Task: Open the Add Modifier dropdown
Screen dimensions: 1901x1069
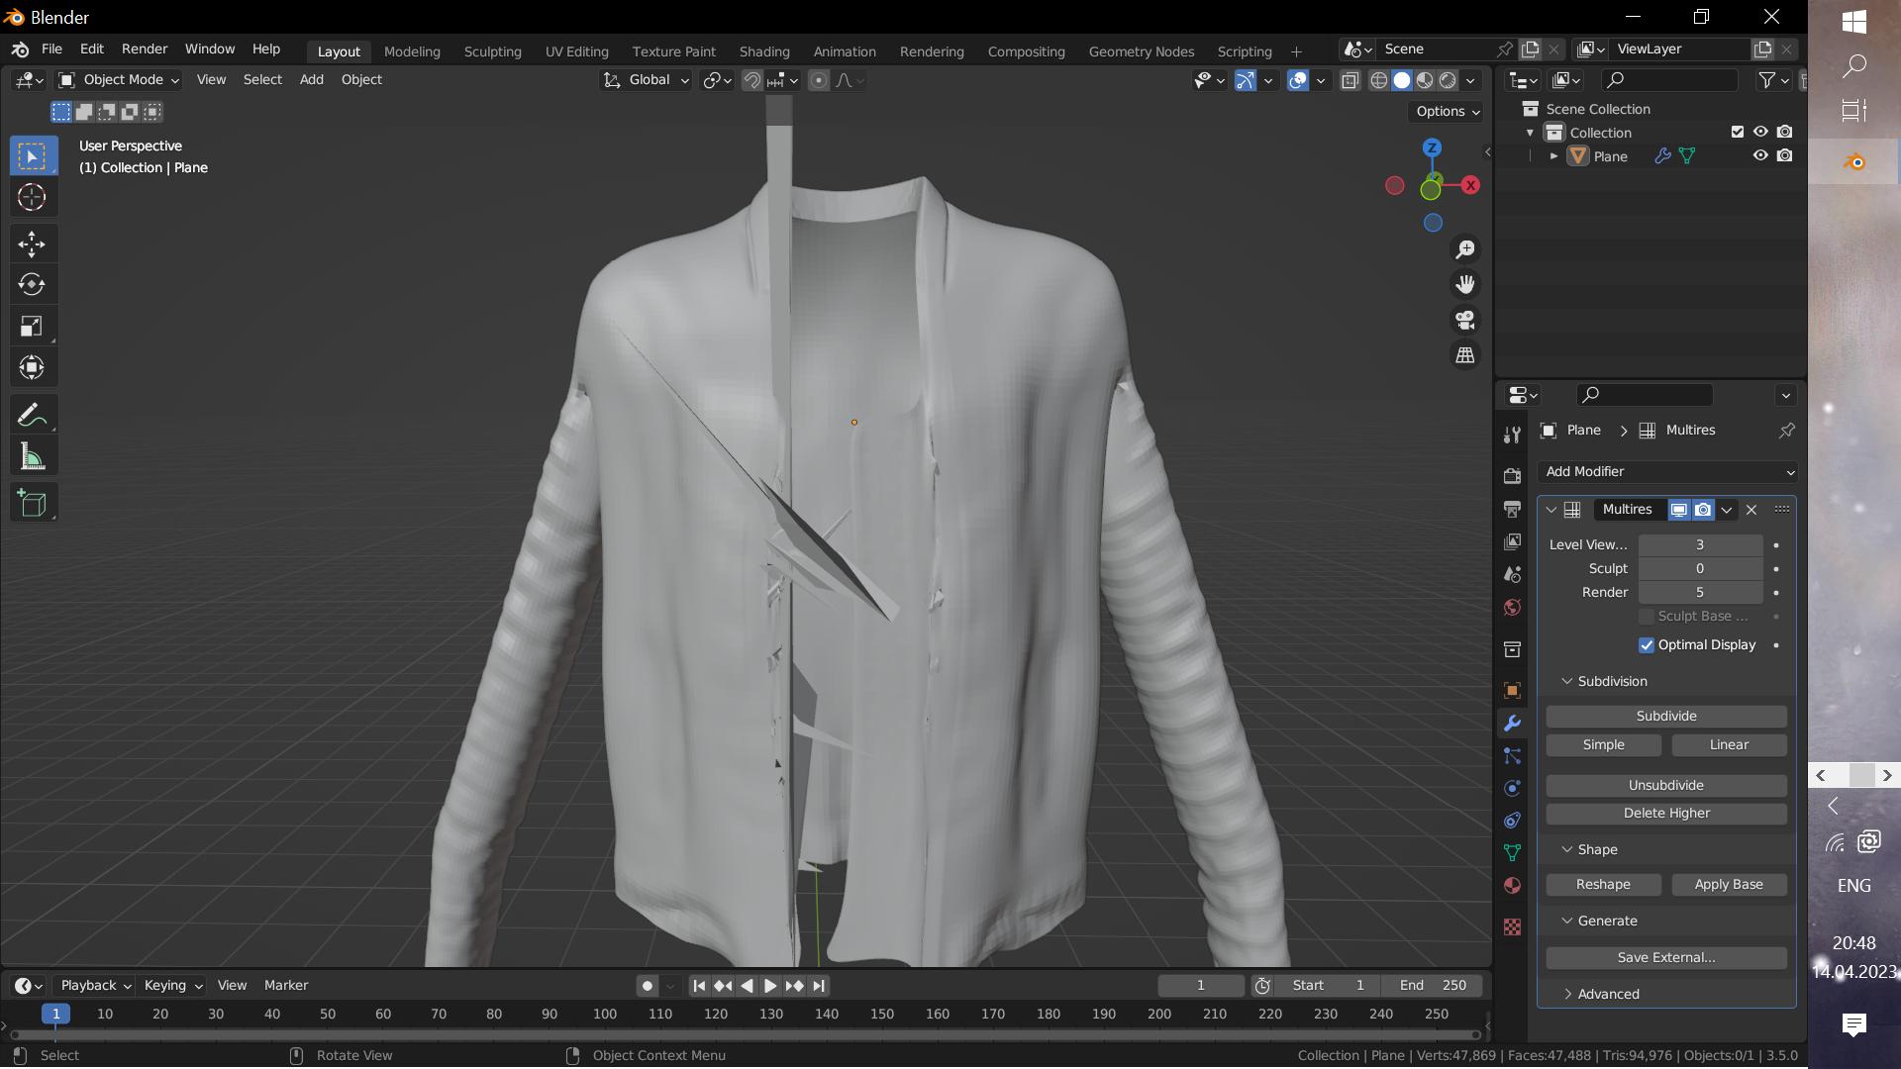Action: [1667, 472]
